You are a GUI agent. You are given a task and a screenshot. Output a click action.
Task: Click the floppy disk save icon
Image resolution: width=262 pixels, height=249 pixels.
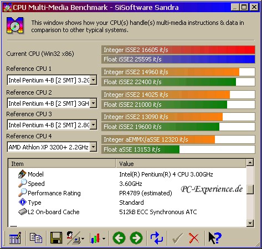(56, 238)
